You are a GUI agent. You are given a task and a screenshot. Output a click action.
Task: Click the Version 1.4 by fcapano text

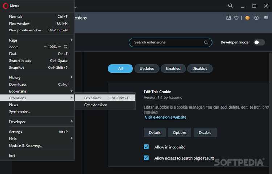click(163, 98)
